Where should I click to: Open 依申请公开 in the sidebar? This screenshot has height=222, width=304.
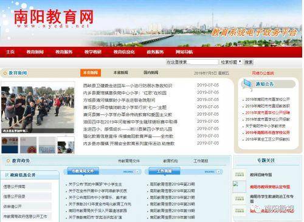click(x=12, y=206)
